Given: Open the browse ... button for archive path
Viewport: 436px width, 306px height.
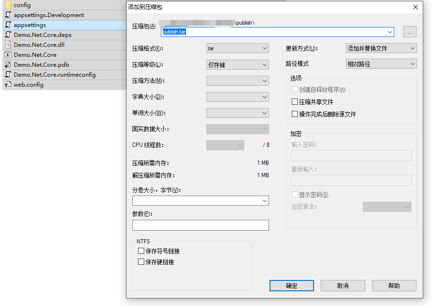Looking at the screenshot, I should tap(408, 32).
